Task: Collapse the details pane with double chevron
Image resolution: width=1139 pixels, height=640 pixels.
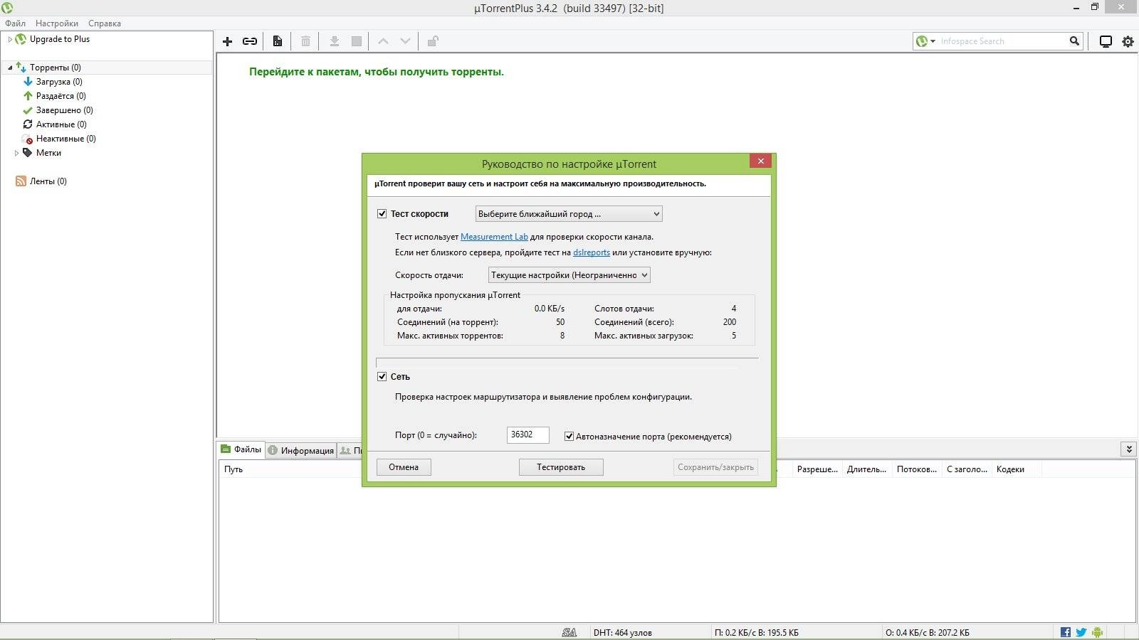Action: [x=1128, y=449]
